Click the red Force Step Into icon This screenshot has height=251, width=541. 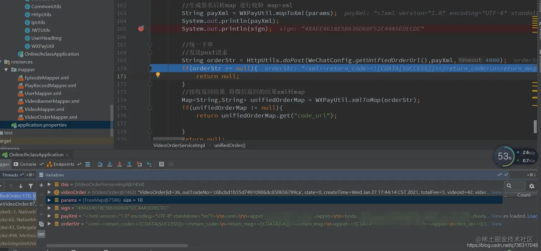(120, 164)
